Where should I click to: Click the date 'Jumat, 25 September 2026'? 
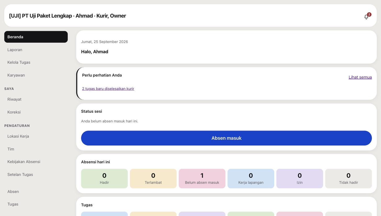[x=104, y=42]
